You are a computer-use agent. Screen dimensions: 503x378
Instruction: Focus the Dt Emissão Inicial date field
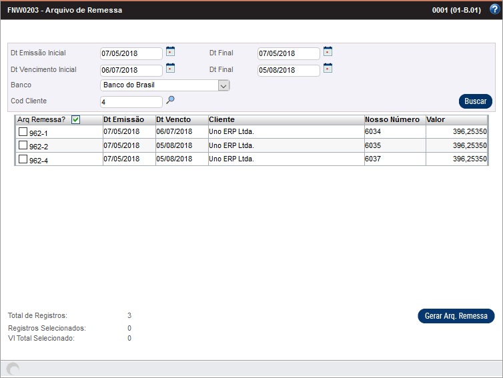click(x=131, y=53)
